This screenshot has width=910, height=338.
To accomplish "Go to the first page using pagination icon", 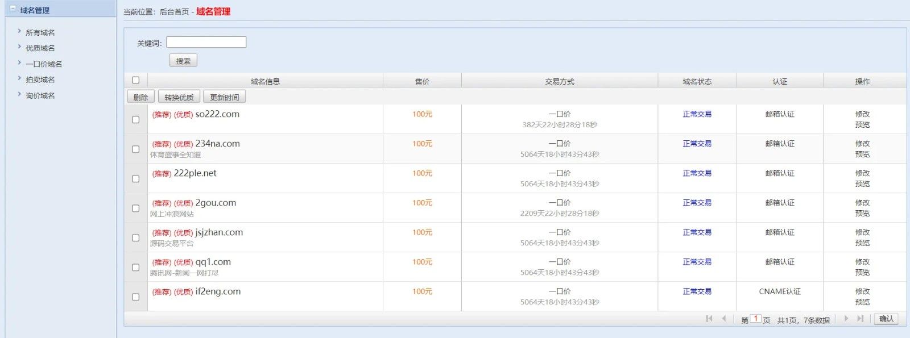I will tap(709, 319).
